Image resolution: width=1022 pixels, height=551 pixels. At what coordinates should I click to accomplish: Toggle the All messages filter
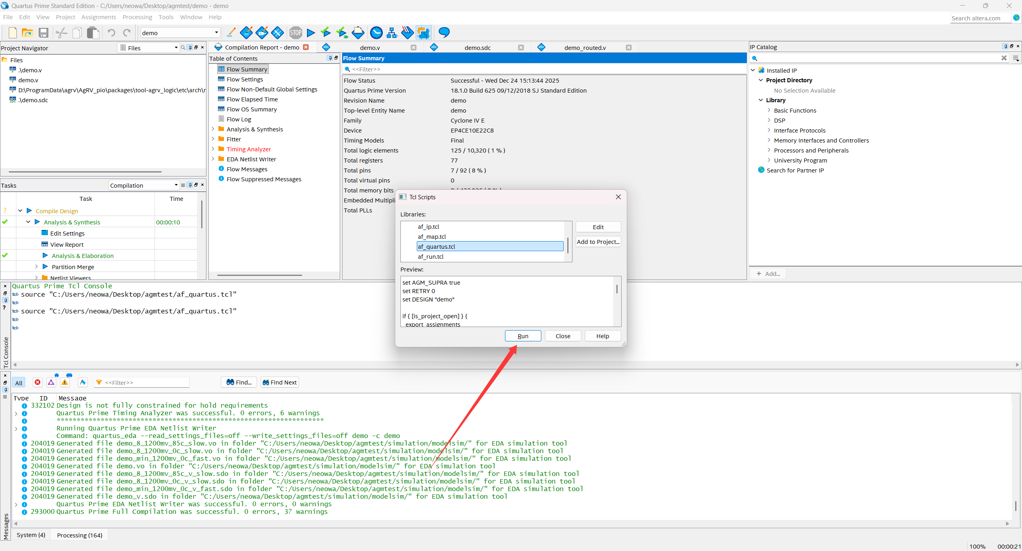pyautogui.click(x=18, y=383)
